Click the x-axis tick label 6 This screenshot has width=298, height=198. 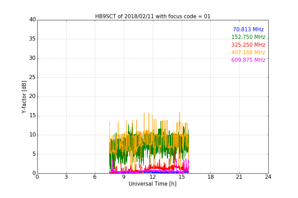click(x=95, y=177)
